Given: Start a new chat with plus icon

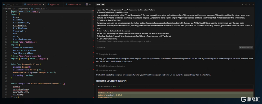Looking at the screenshot, I should [x=242, y=4].
